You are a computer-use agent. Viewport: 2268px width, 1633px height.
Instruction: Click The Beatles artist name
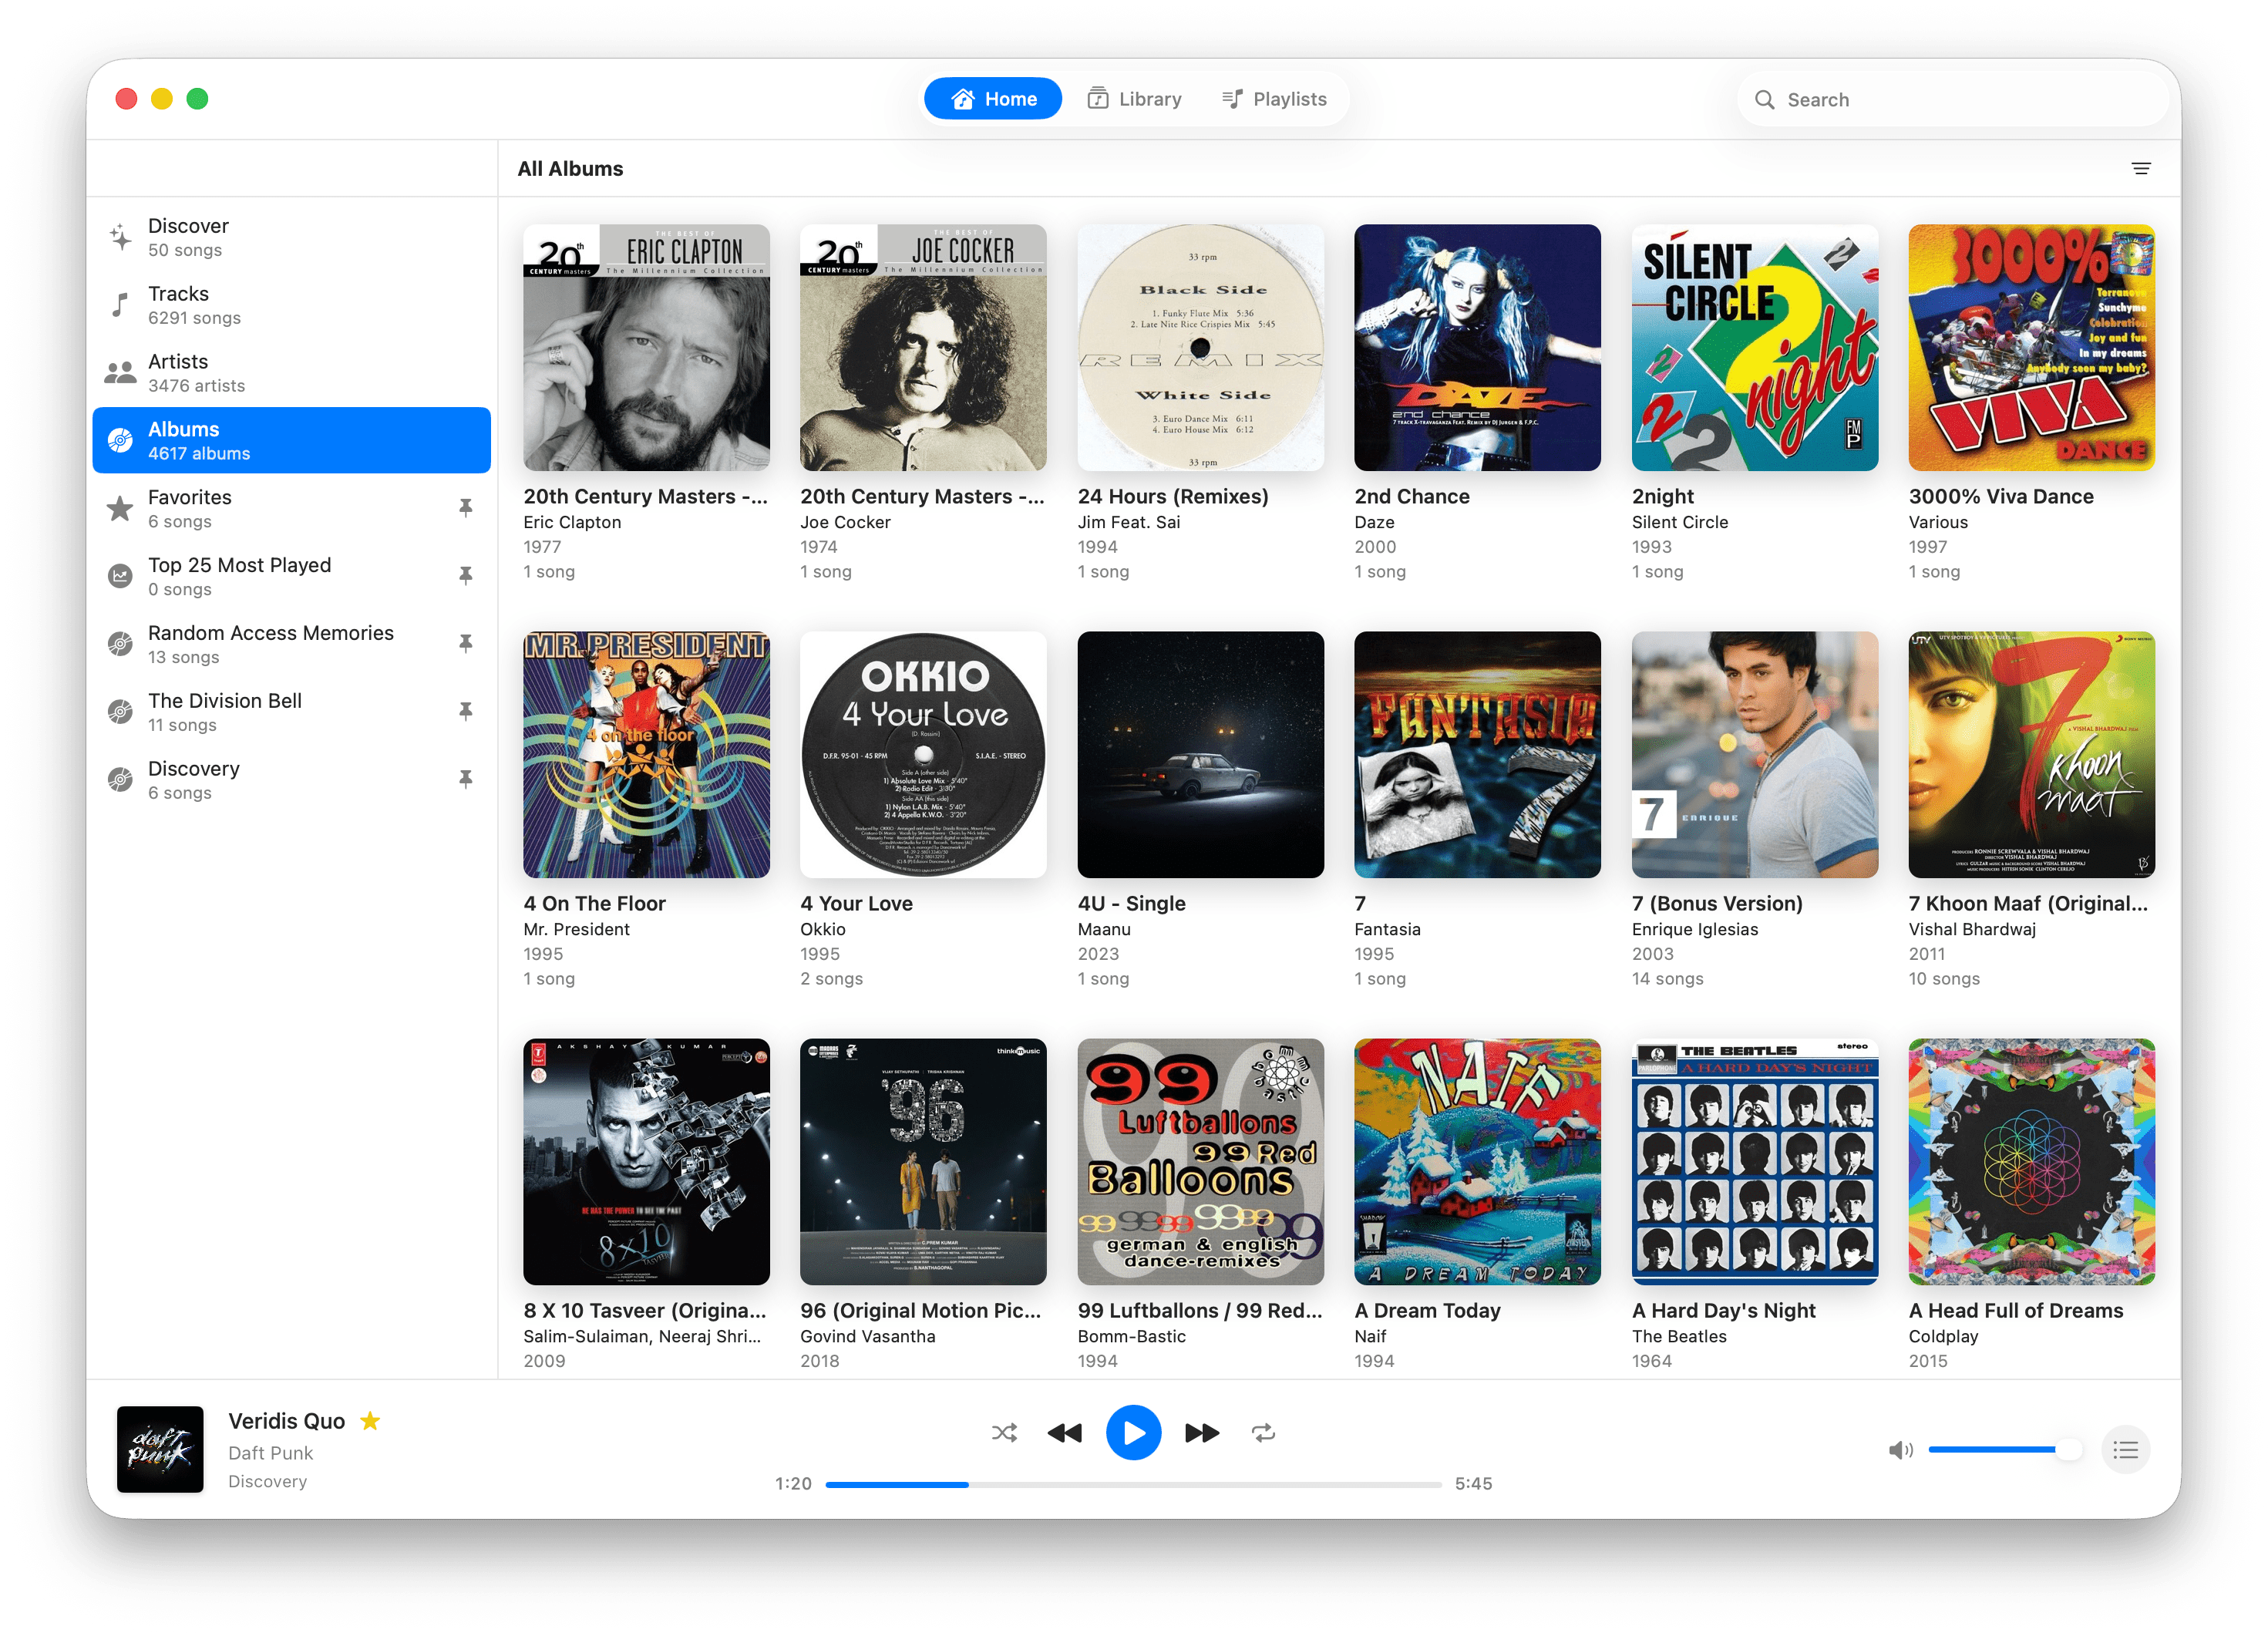tap(1679, 1336)
